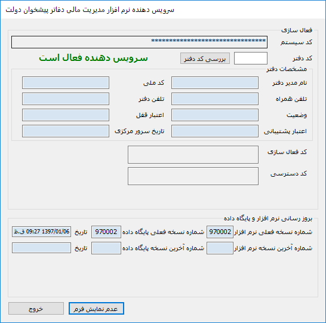Click the شماره آخرین نسخه نرم افزار field

point(220,248)
